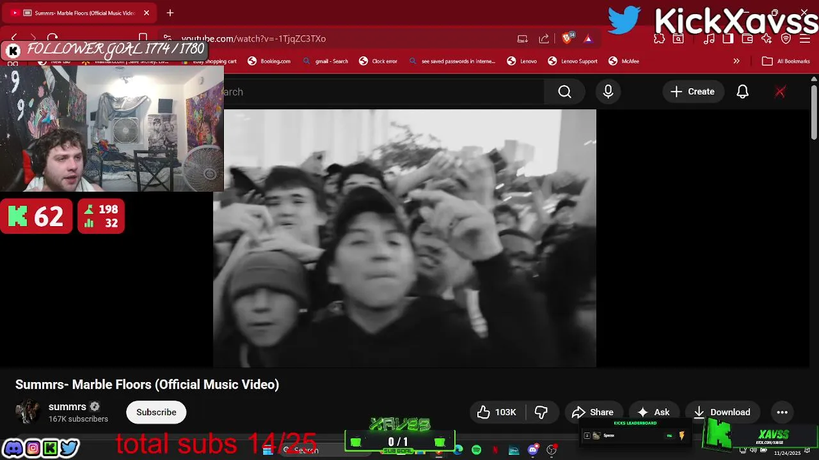Image resolution: width=819 pixels, height=460 pixels.
Task: Click the Ask AI button
Action: [x=654, y=412]
